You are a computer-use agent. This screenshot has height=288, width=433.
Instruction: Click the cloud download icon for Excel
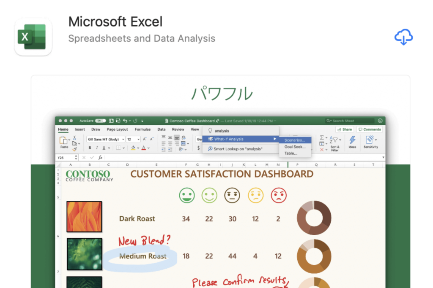click(403, 37)
